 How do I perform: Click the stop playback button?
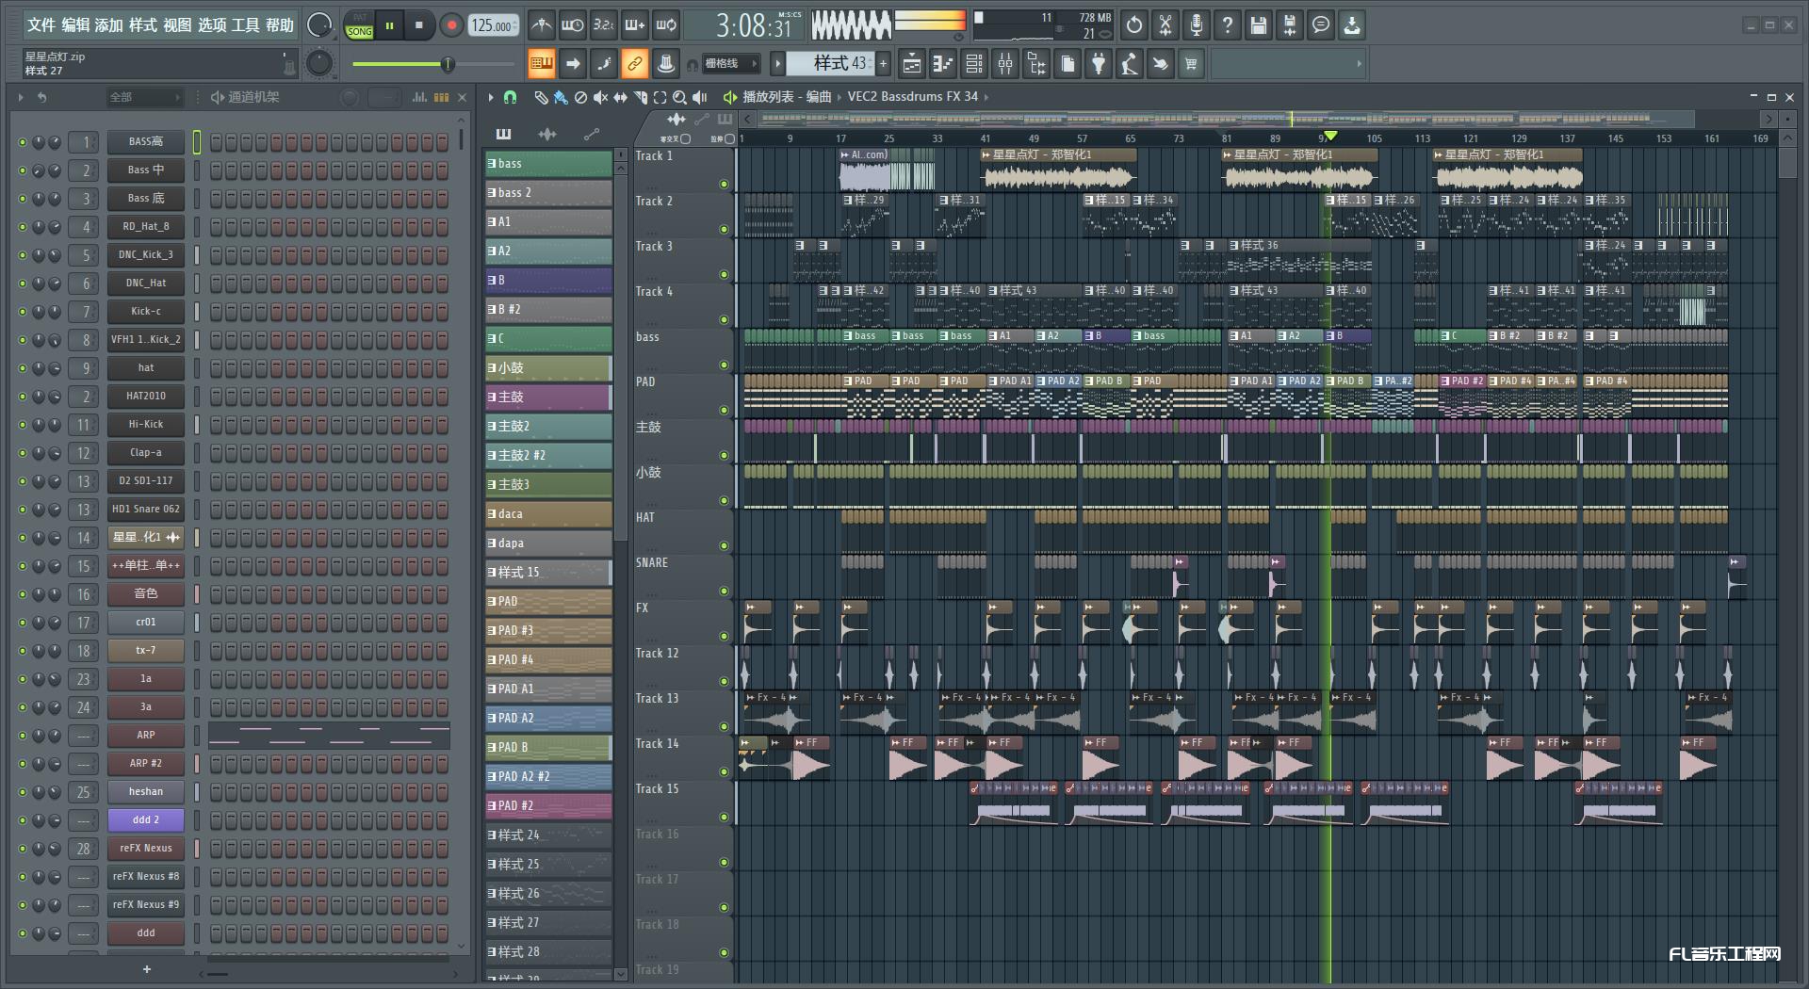click(x=419, y=25)
